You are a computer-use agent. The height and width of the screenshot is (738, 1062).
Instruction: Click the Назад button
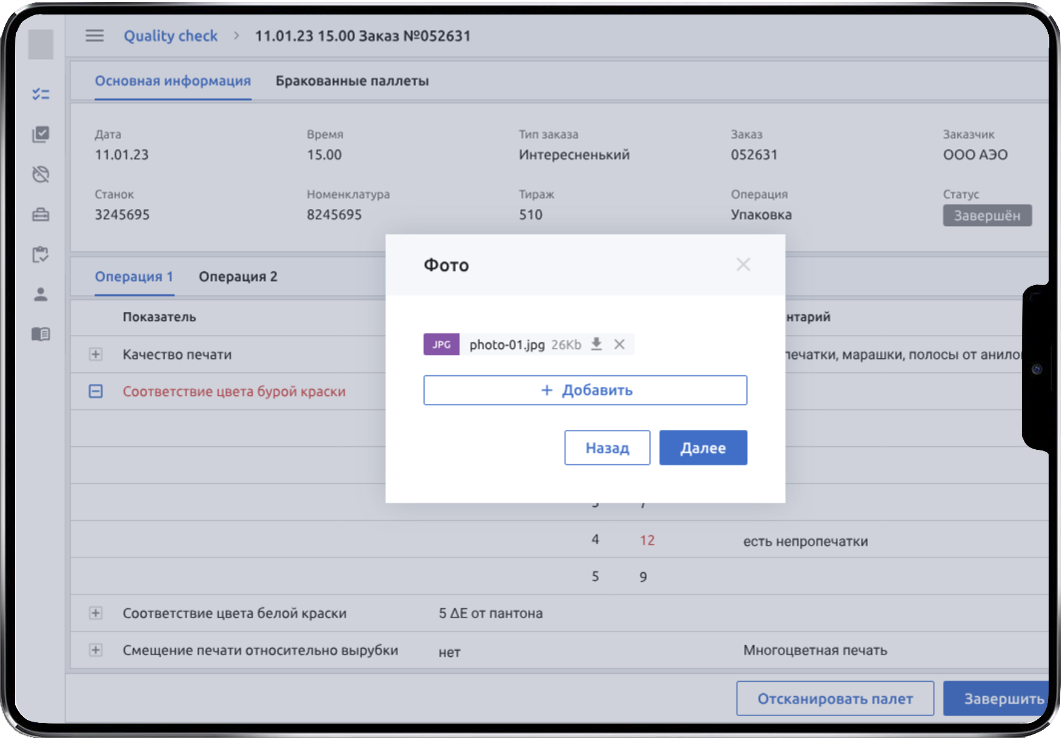click(x=606, y=448)
